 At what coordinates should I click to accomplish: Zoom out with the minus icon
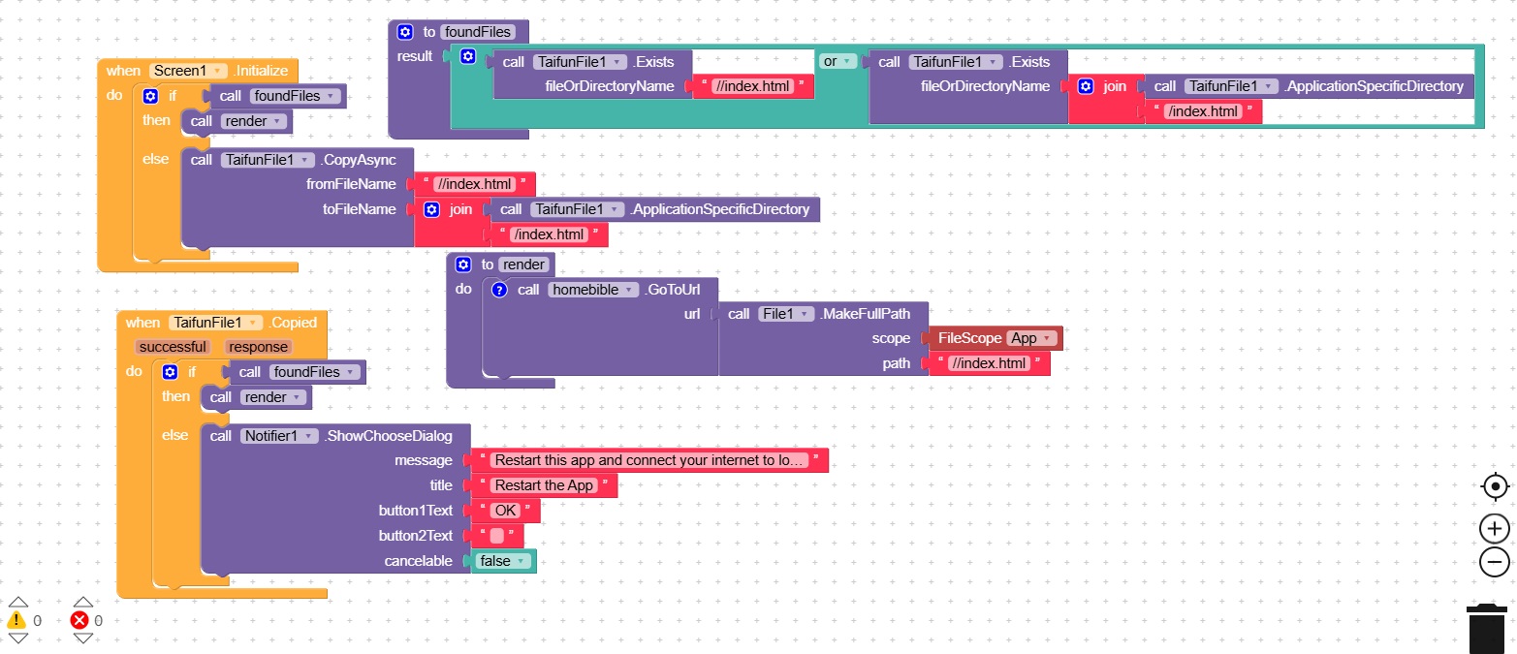(x=1495, y=561)
